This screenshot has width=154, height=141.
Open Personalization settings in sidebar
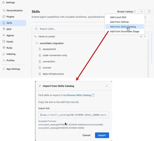coord(13,11)
